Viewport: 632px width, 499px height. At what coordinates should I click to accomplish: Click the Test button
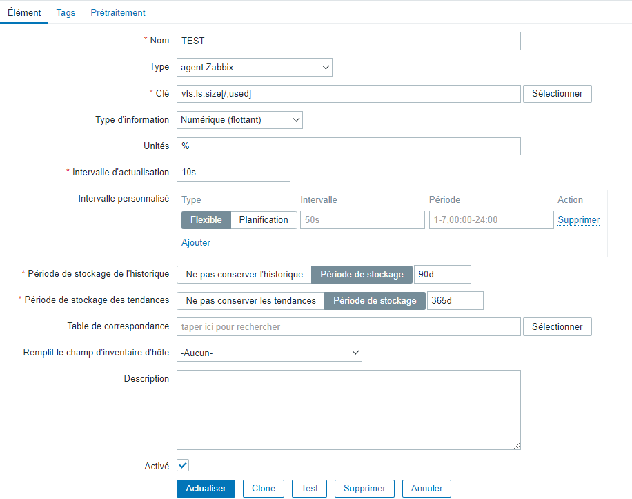pos(310,489)
